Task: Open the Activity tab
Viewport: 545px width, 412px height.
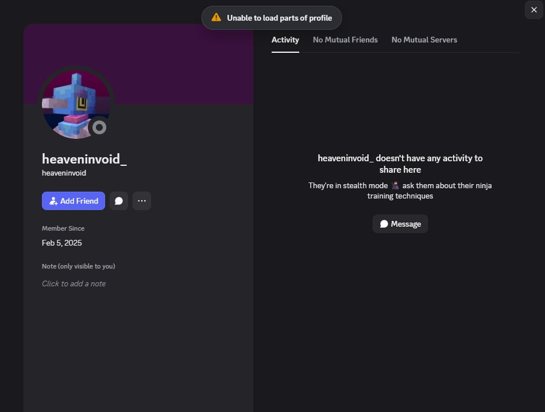Action: [285, 40]
